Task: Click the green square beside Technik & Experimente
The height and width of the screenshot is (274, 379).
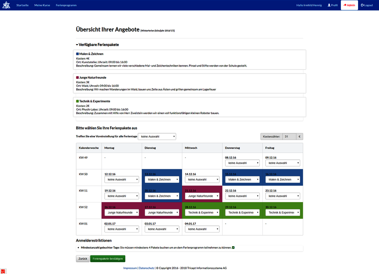Action: coord(78,101)
